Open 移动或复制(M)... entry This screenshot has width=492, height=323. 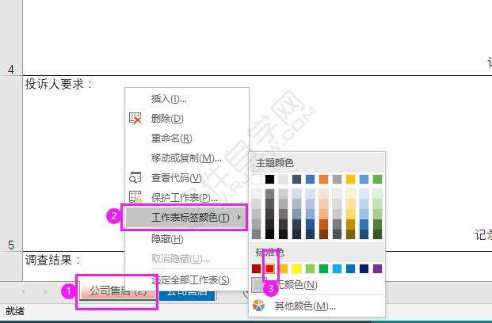pyautogui.click(x=186, y=158)
